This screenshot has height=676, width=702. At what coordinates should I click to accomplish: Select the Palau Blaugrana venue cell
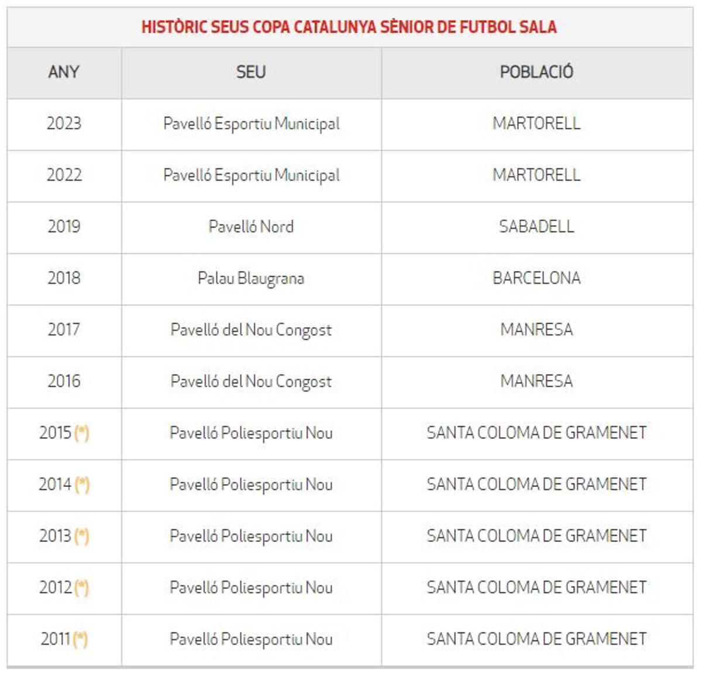(251, 278)
